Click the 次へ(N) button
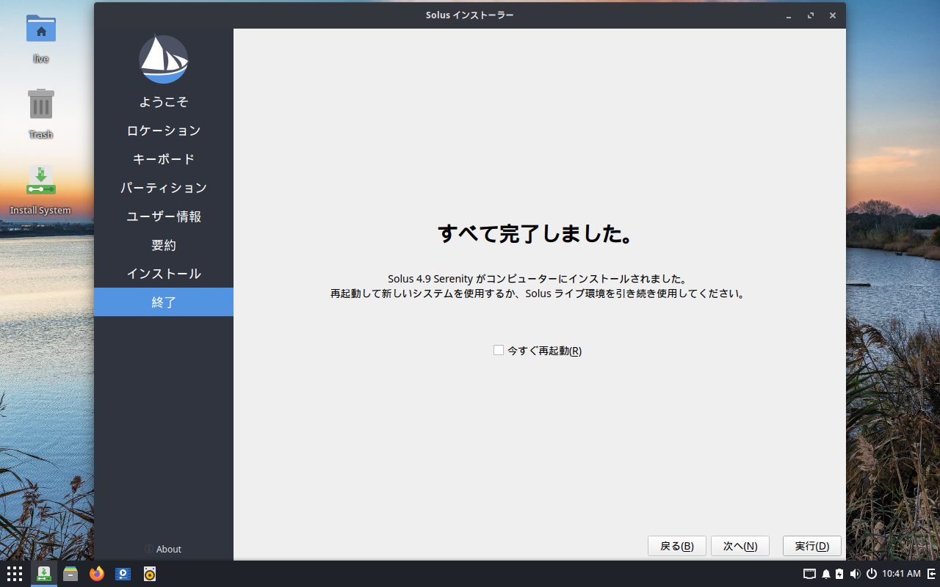The height and width of the screenshot is (587, 940). [740, 546]
